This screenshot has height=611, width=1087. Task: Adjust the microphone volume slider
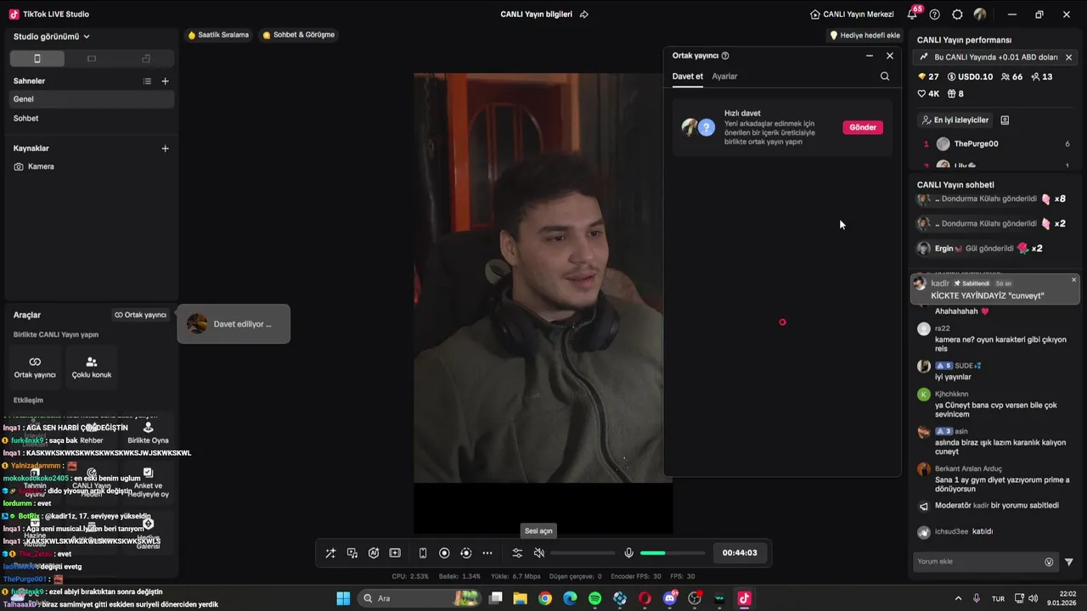[x=672, y=553]
